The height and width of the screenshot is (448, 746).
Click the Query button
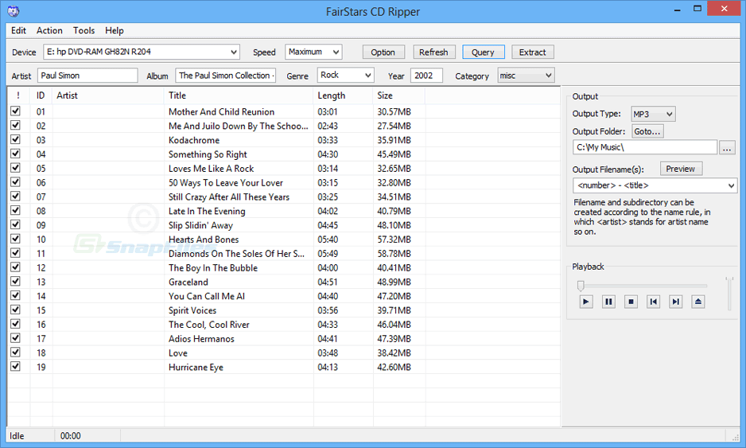483,53
